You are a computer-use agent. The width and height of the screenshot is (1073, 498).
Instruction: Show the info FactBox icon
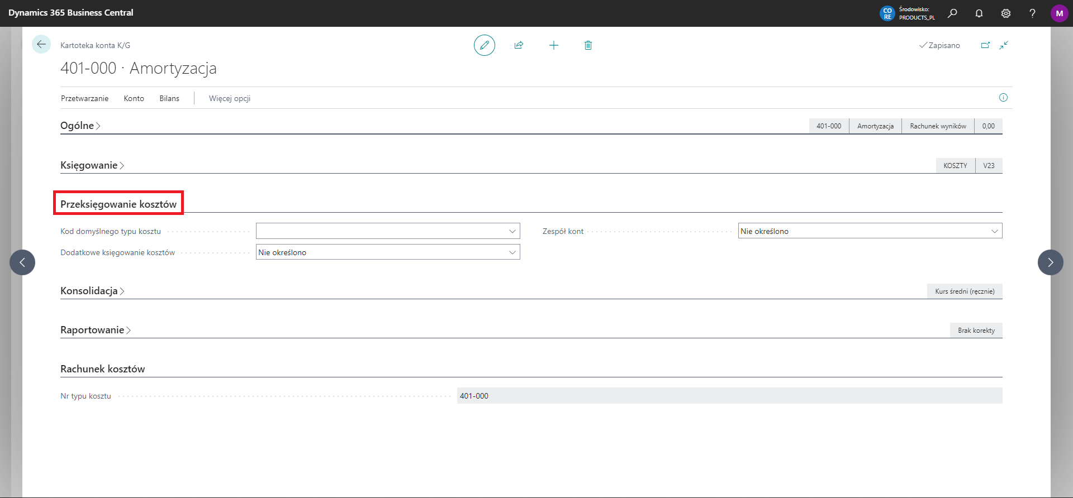pyautogui.click(x=1003, y=98)
